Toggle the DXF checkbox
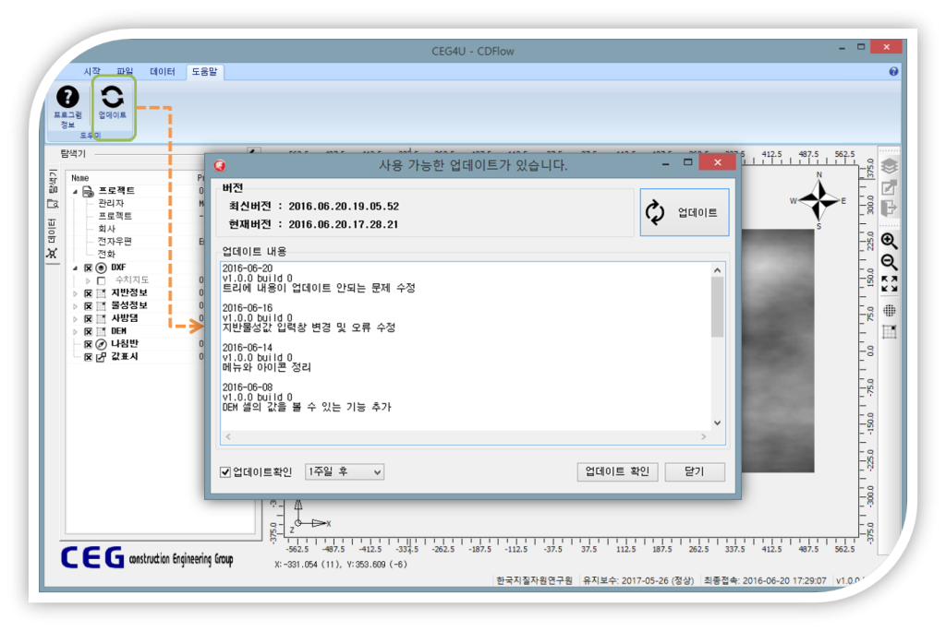946x631 pixels. (x=88, y=268)
